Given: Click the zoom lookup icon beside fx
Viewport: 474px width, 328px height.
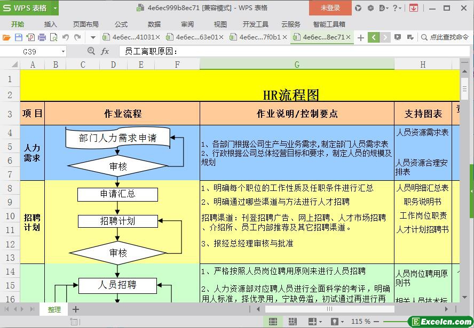Looking at the screenshot, I should (x=91, y=51).
